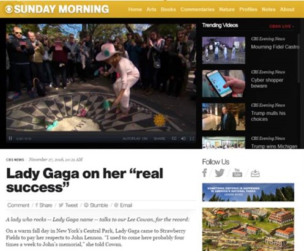Follow on Facebook icon
The height and width of the screenshot is (251, 304).
coord(205,173)
